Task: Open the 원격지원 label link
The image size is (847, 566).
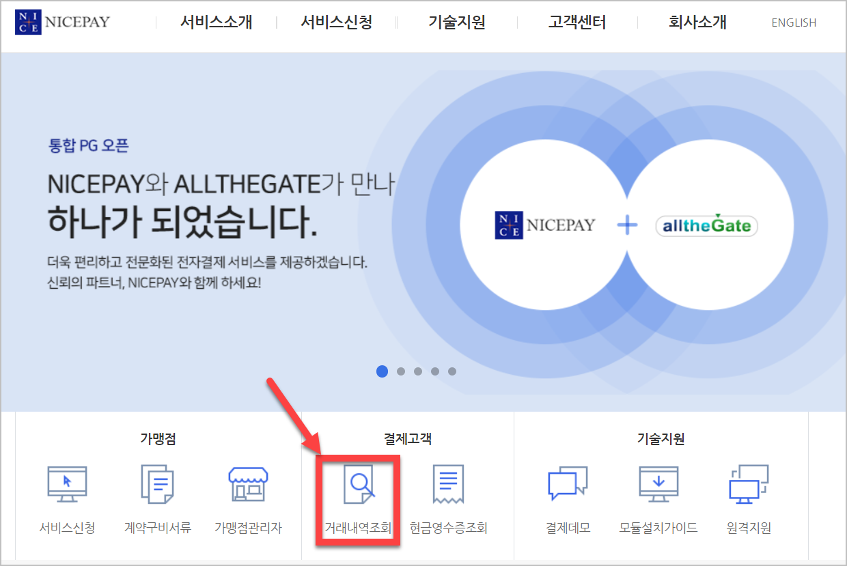Action: click(x=749, y=528)
